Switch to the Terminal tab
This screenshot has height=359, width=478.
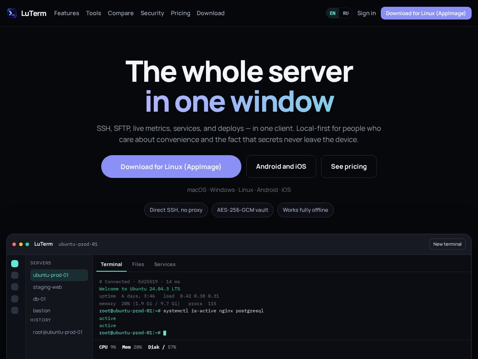click(112, 264)
